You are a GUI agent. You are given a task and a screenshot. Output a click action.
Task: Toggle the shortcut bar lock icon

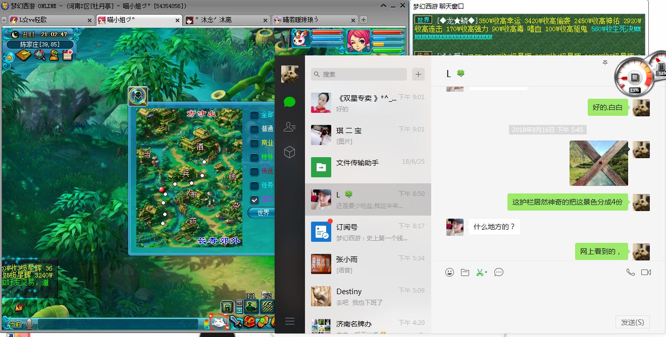point(227,306)
